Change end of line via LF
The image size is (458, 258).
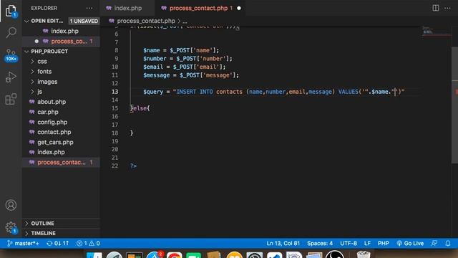click(367, 244)
